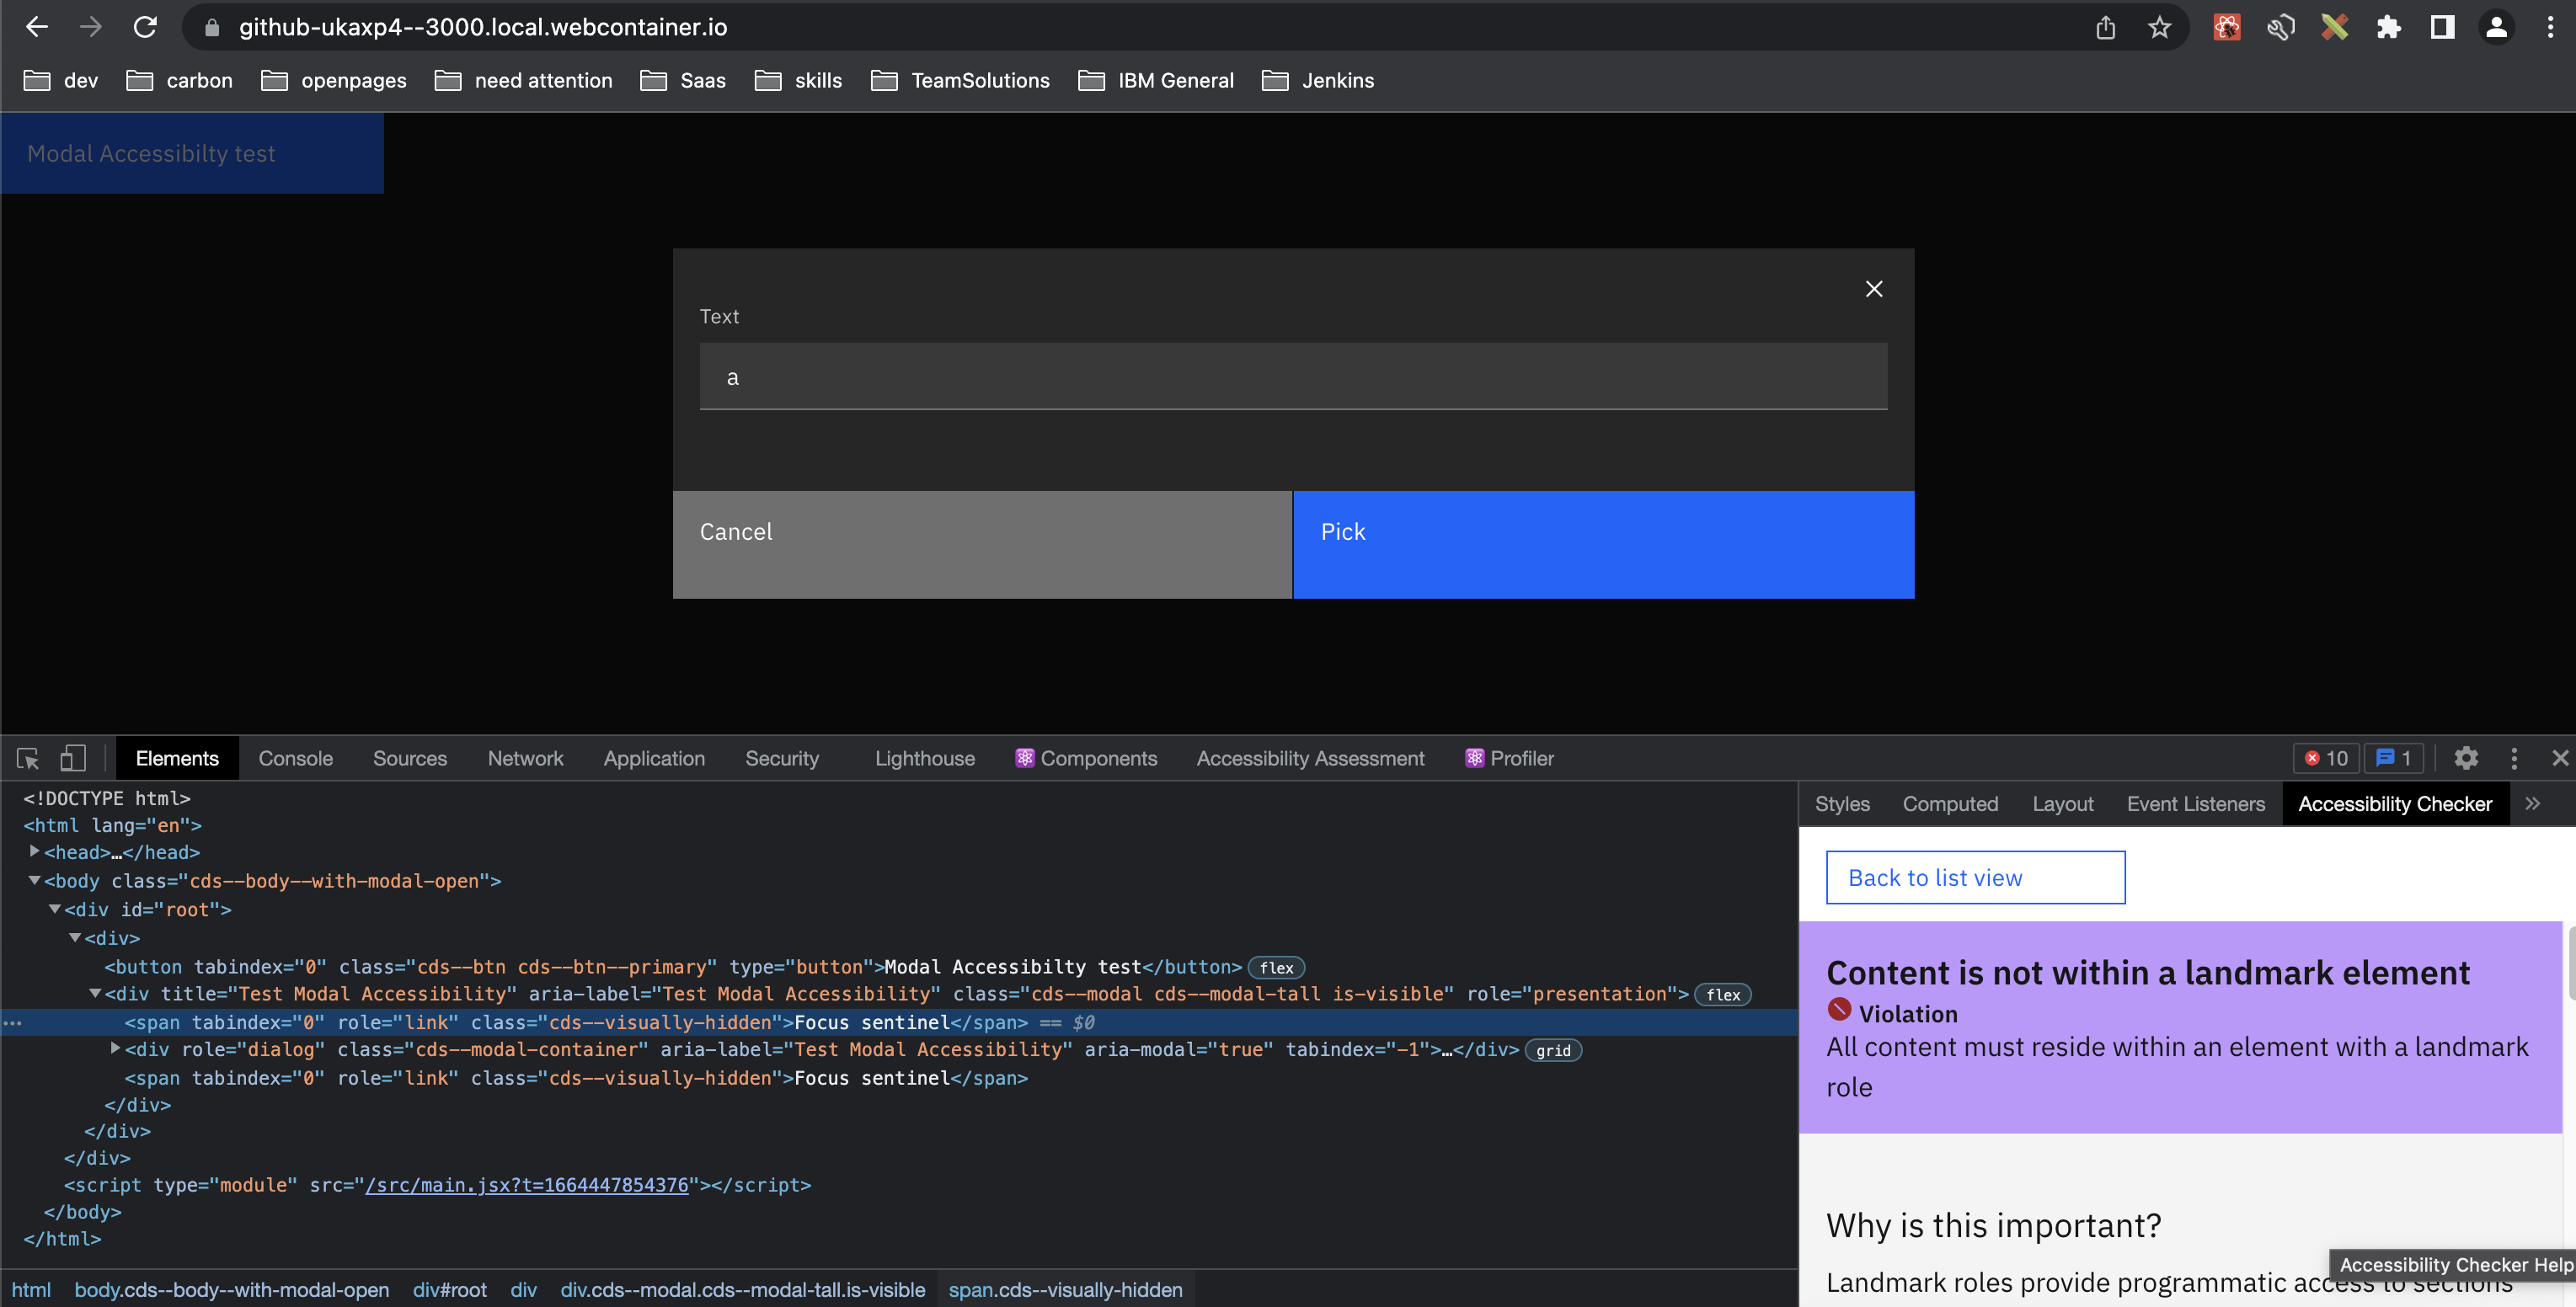Reload the current page
The image size is (2576, 1307).
[x=145, y=27]
